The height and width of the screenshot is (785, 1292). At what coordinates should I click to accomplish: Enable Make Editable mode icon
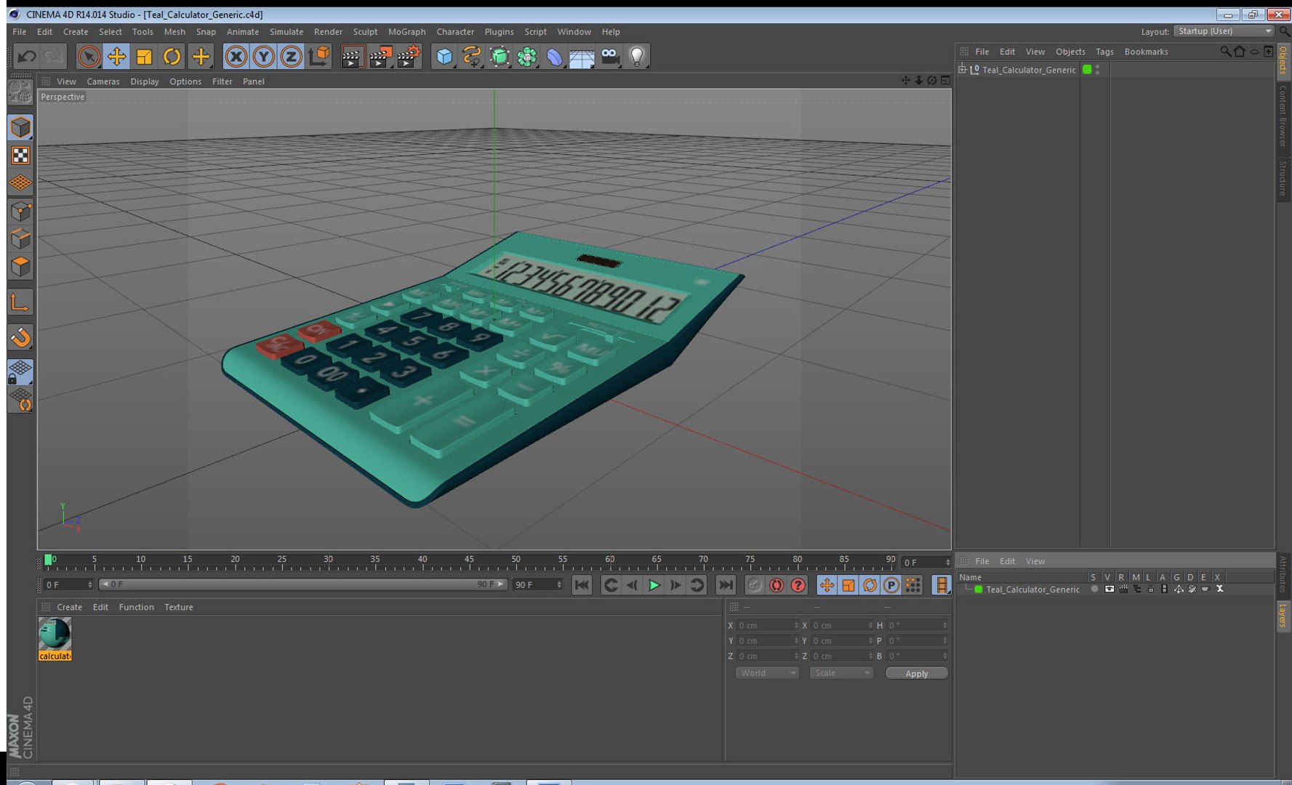click(x=20, y=92)
